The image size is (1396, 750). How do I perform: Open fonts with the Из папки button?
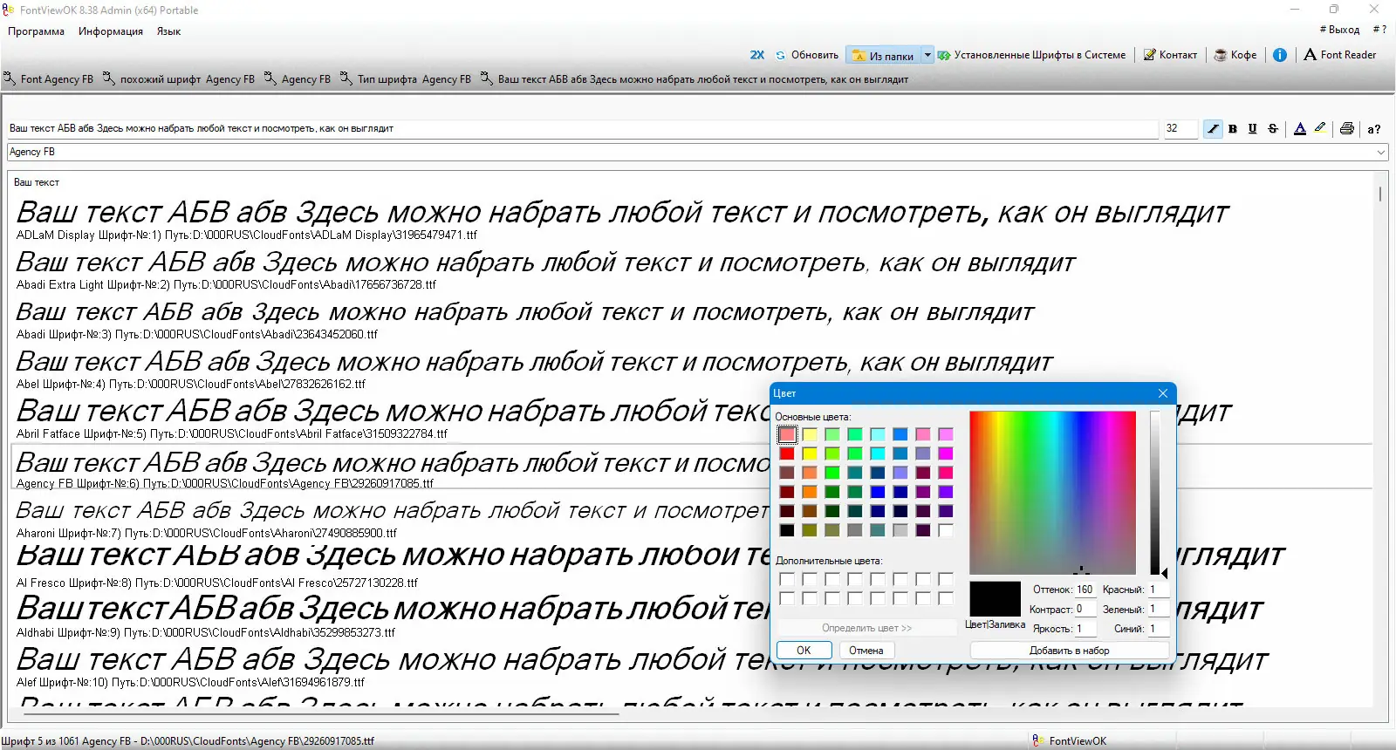pyautogui.click(x=883, y=55)
